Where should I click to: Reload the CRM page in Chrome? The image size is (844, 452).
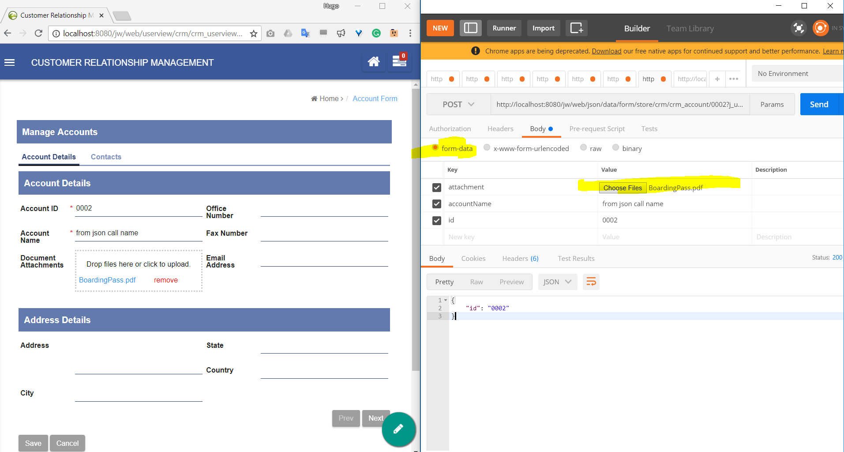38,33
